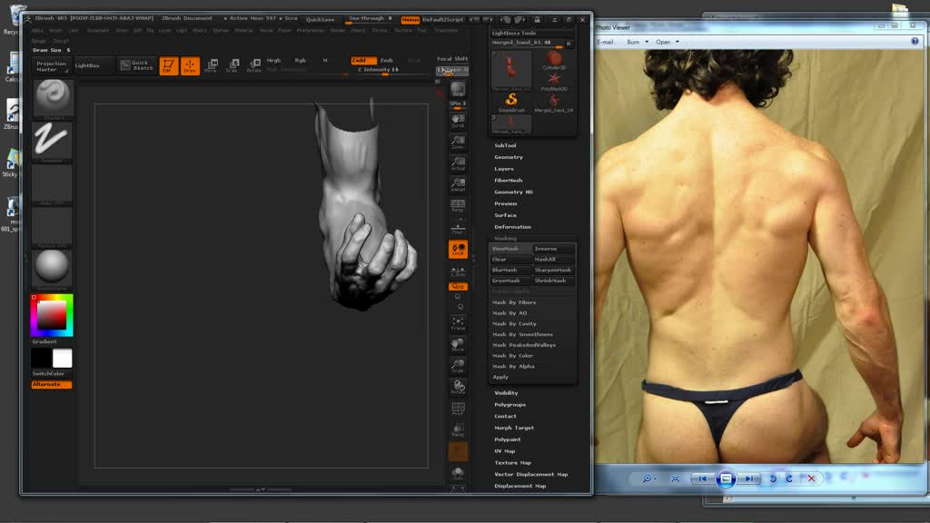
Task: Expand the Geometry section
Action: tap(509, 157)
